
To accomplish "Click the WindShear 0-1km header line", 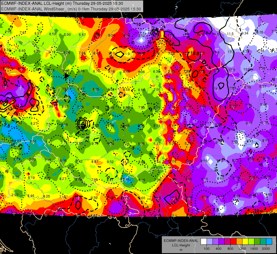I will 71,9.
